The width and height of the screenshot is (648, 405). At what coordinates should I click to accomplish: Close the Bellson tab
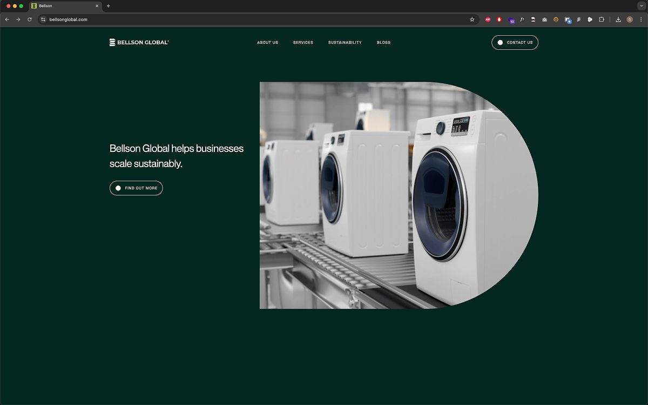pyautogui.click(x=97, y=6)
